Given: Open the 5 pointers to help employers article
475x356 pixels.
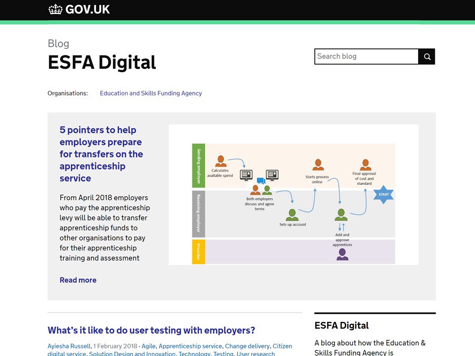Looking at the screenshot, I should pos(101,154).
